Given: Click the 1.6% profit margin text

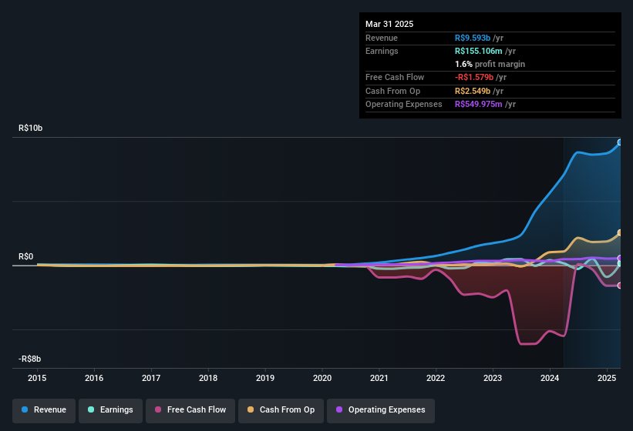Looking at the screenshot, I should click(x=490, y=64).
